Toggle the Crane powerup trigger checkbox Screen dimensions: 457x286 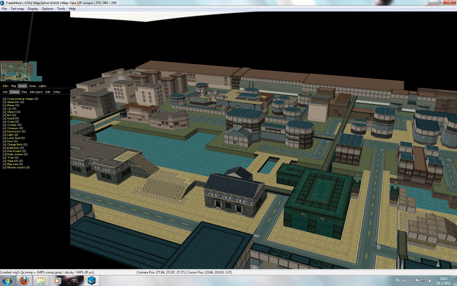tap(5, 99)
